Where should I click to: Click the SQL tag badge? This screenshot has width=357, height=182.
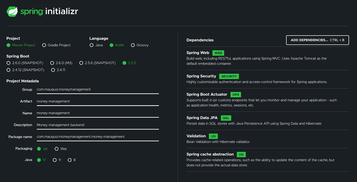coord(226,118)
